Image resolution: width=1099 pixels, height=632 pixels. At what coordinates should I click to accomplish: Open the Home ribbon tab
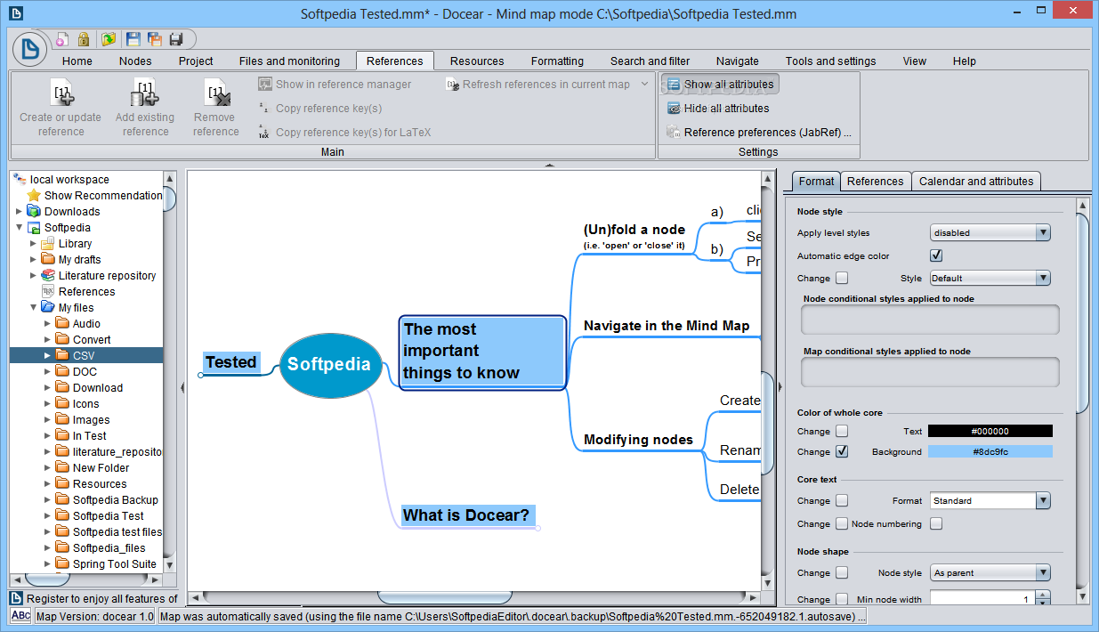pos(77,61)
